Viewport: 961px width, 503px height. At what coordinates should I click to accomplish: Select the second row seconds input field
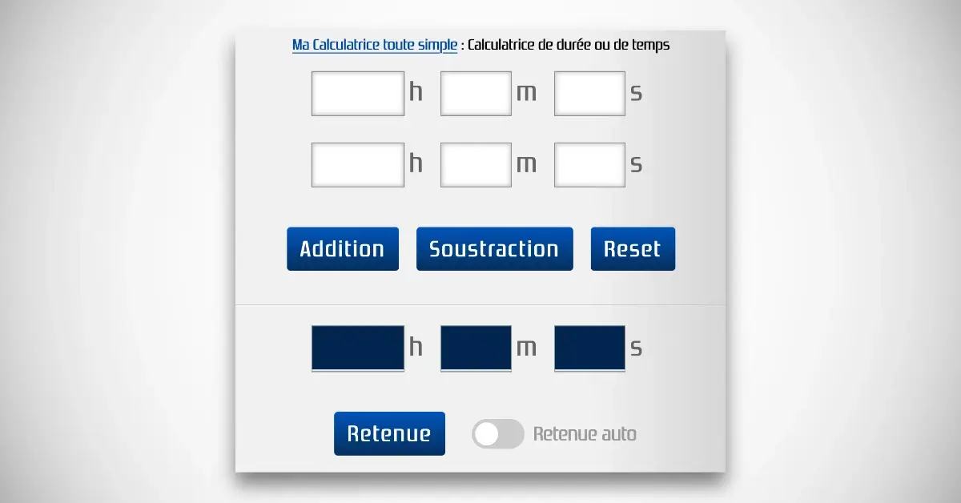click(589, 165)
